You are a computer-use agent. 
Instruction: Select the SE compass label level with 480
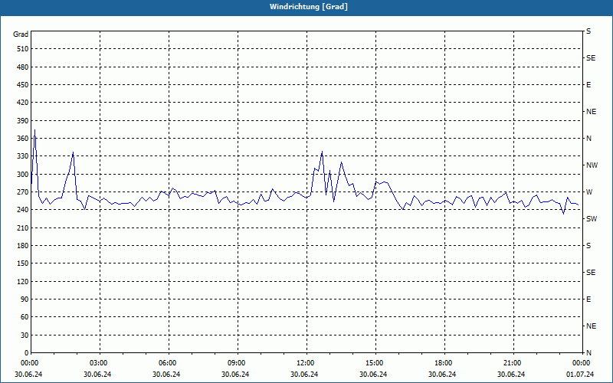[x=591, y=58]
